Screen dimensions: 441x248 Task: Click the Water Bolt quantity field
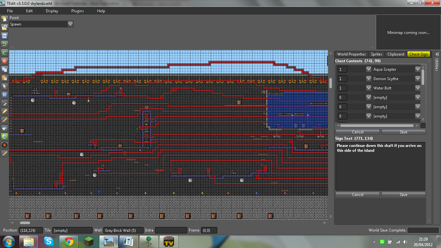click(342, 88)
